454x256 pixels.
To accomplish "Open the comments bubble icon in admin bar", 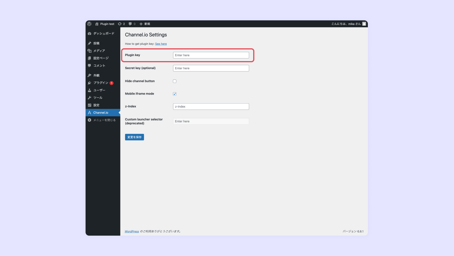I will tap(130, 24).
